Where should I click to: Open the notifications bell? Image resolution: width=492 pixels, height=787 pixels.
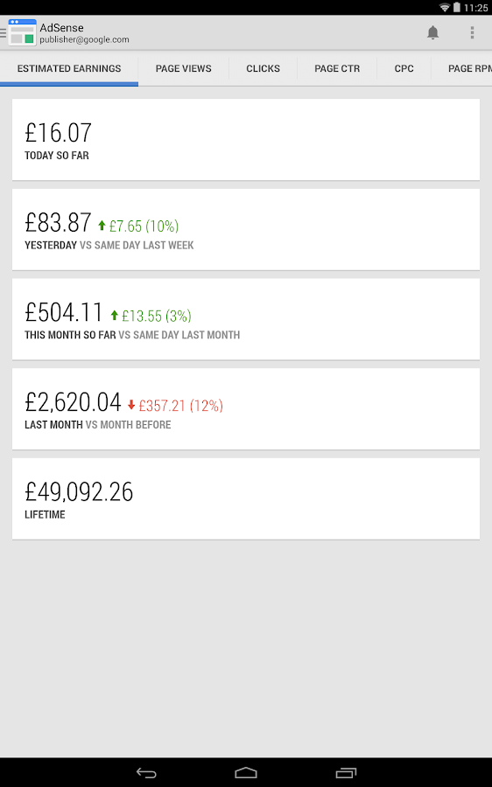[432, 32]
